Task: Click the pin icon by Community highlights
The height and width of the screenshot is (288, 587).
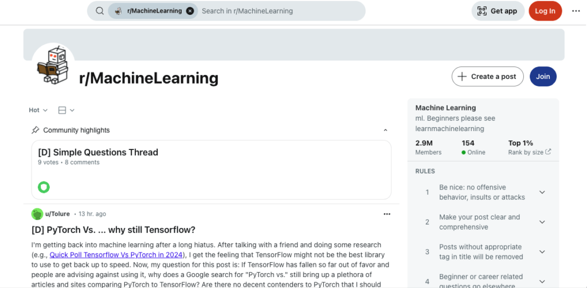Action: click(35, 130)
